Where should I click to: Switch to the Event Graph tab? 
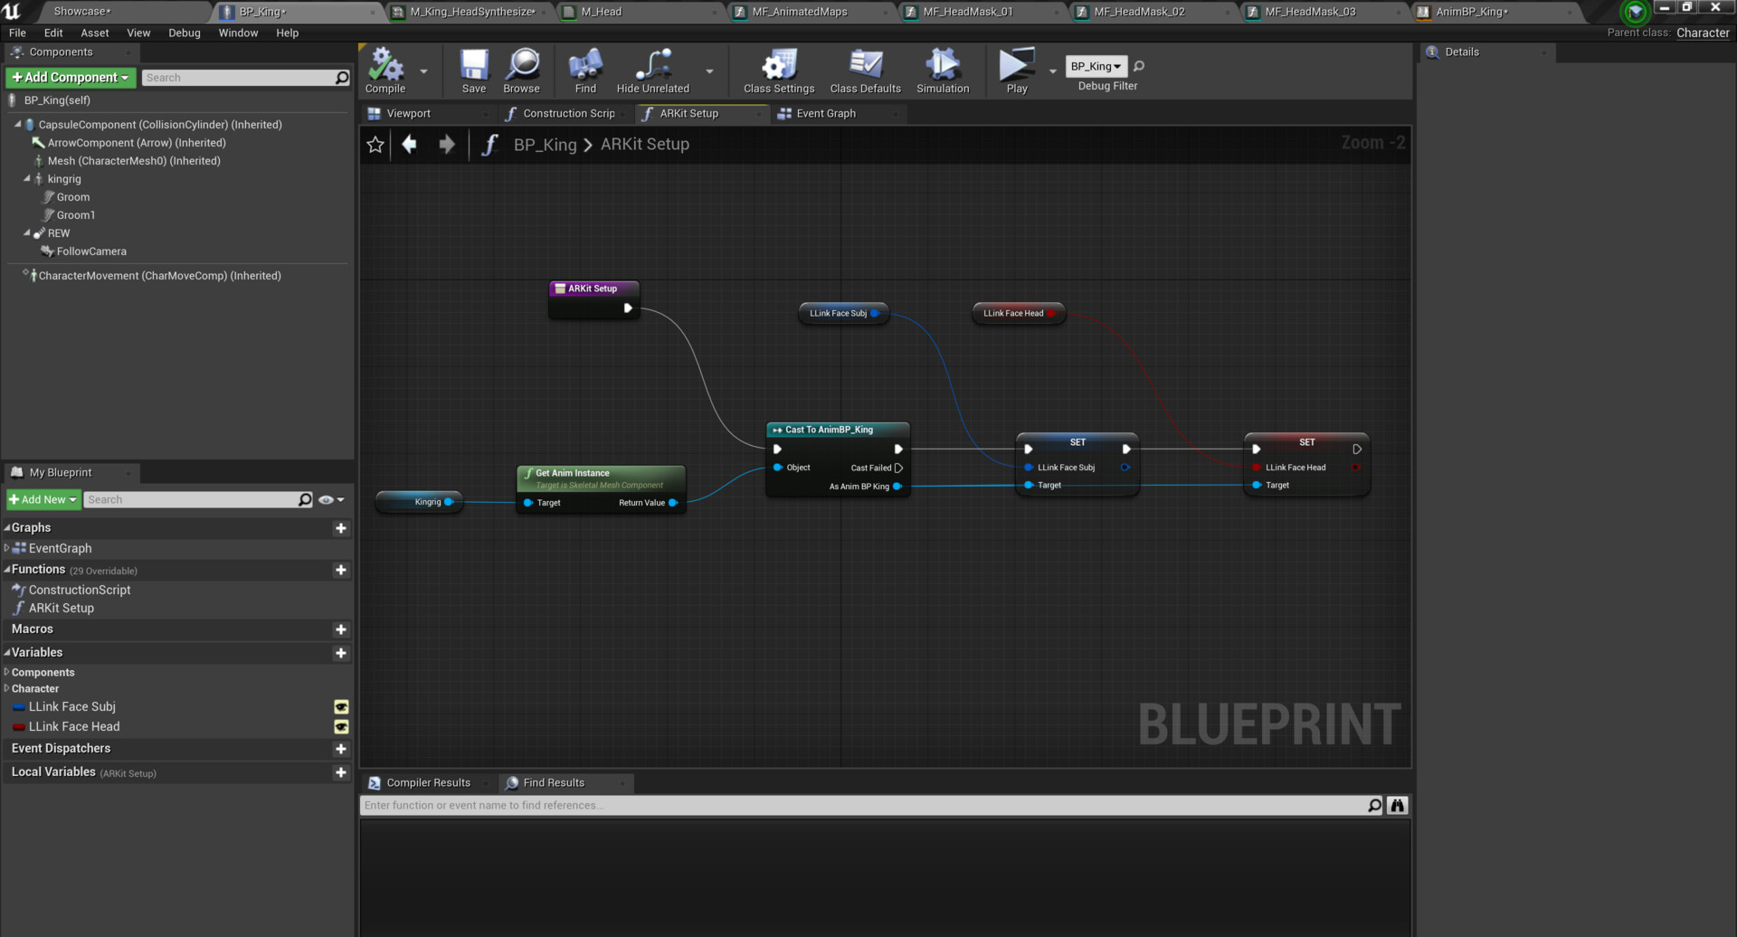(x=825, y=113)
